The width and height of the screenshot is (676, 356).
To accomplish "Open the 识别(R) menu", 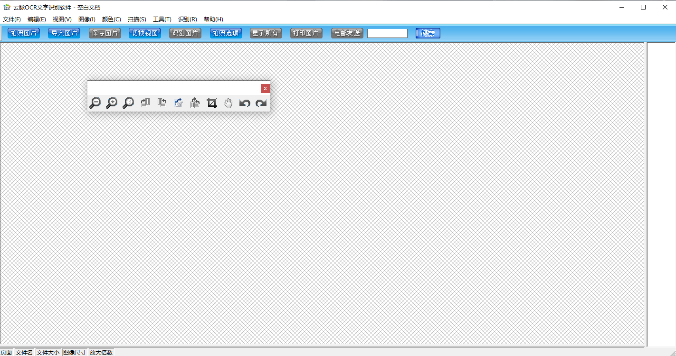I will coord(187,19).
